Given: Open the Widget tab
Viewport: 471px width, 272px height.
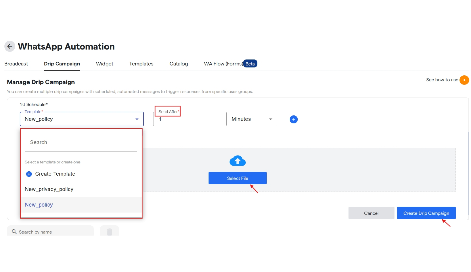Looking at the screenshot, I should pos(104,64).
